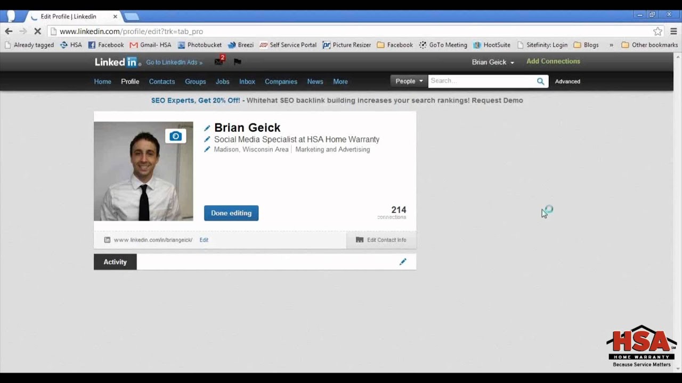
Task: Open the Companies nav item
Action: tap(281, 81)
